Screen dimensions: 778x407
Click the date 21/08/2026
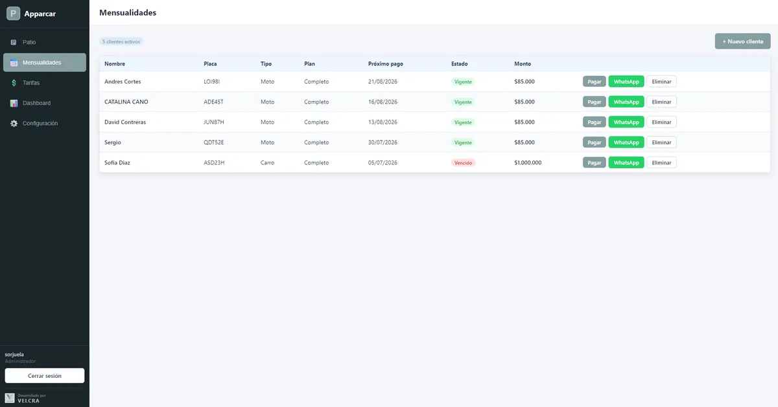(x=383, y=82)
